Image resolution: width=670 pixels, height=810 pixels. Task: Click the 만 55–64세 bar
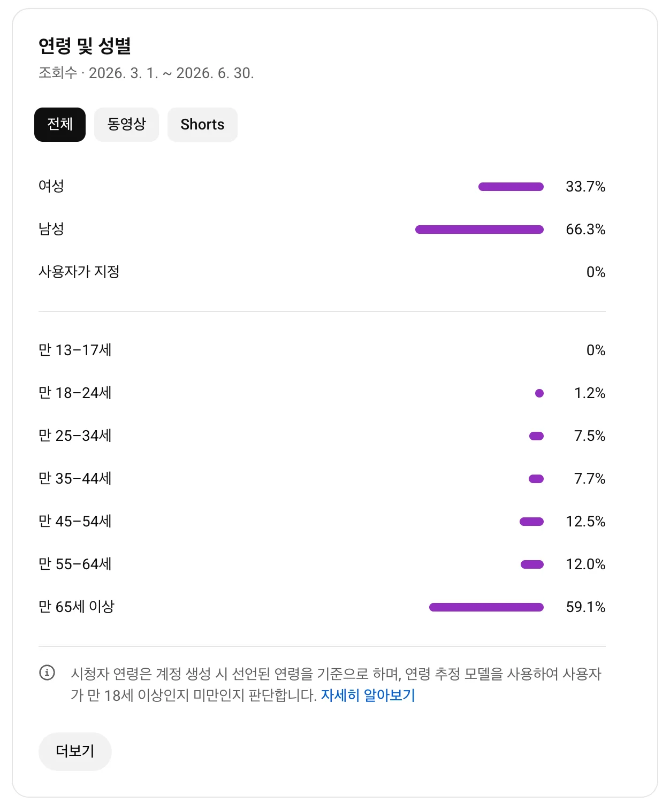click(532, 564)
